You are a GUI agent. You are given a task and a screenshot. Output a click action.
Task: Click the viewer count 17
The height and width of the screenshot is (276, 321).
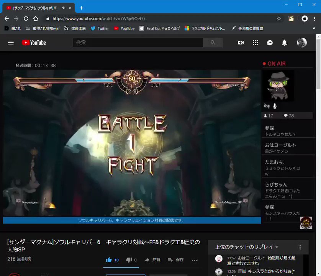(268, 116)
